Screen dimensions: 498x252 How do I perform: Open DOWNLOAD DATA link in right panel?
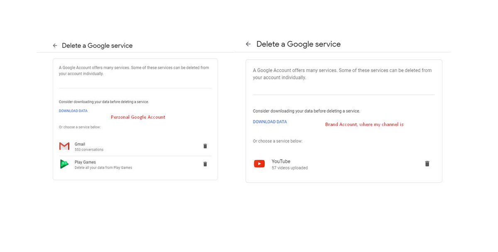(270, 122)
